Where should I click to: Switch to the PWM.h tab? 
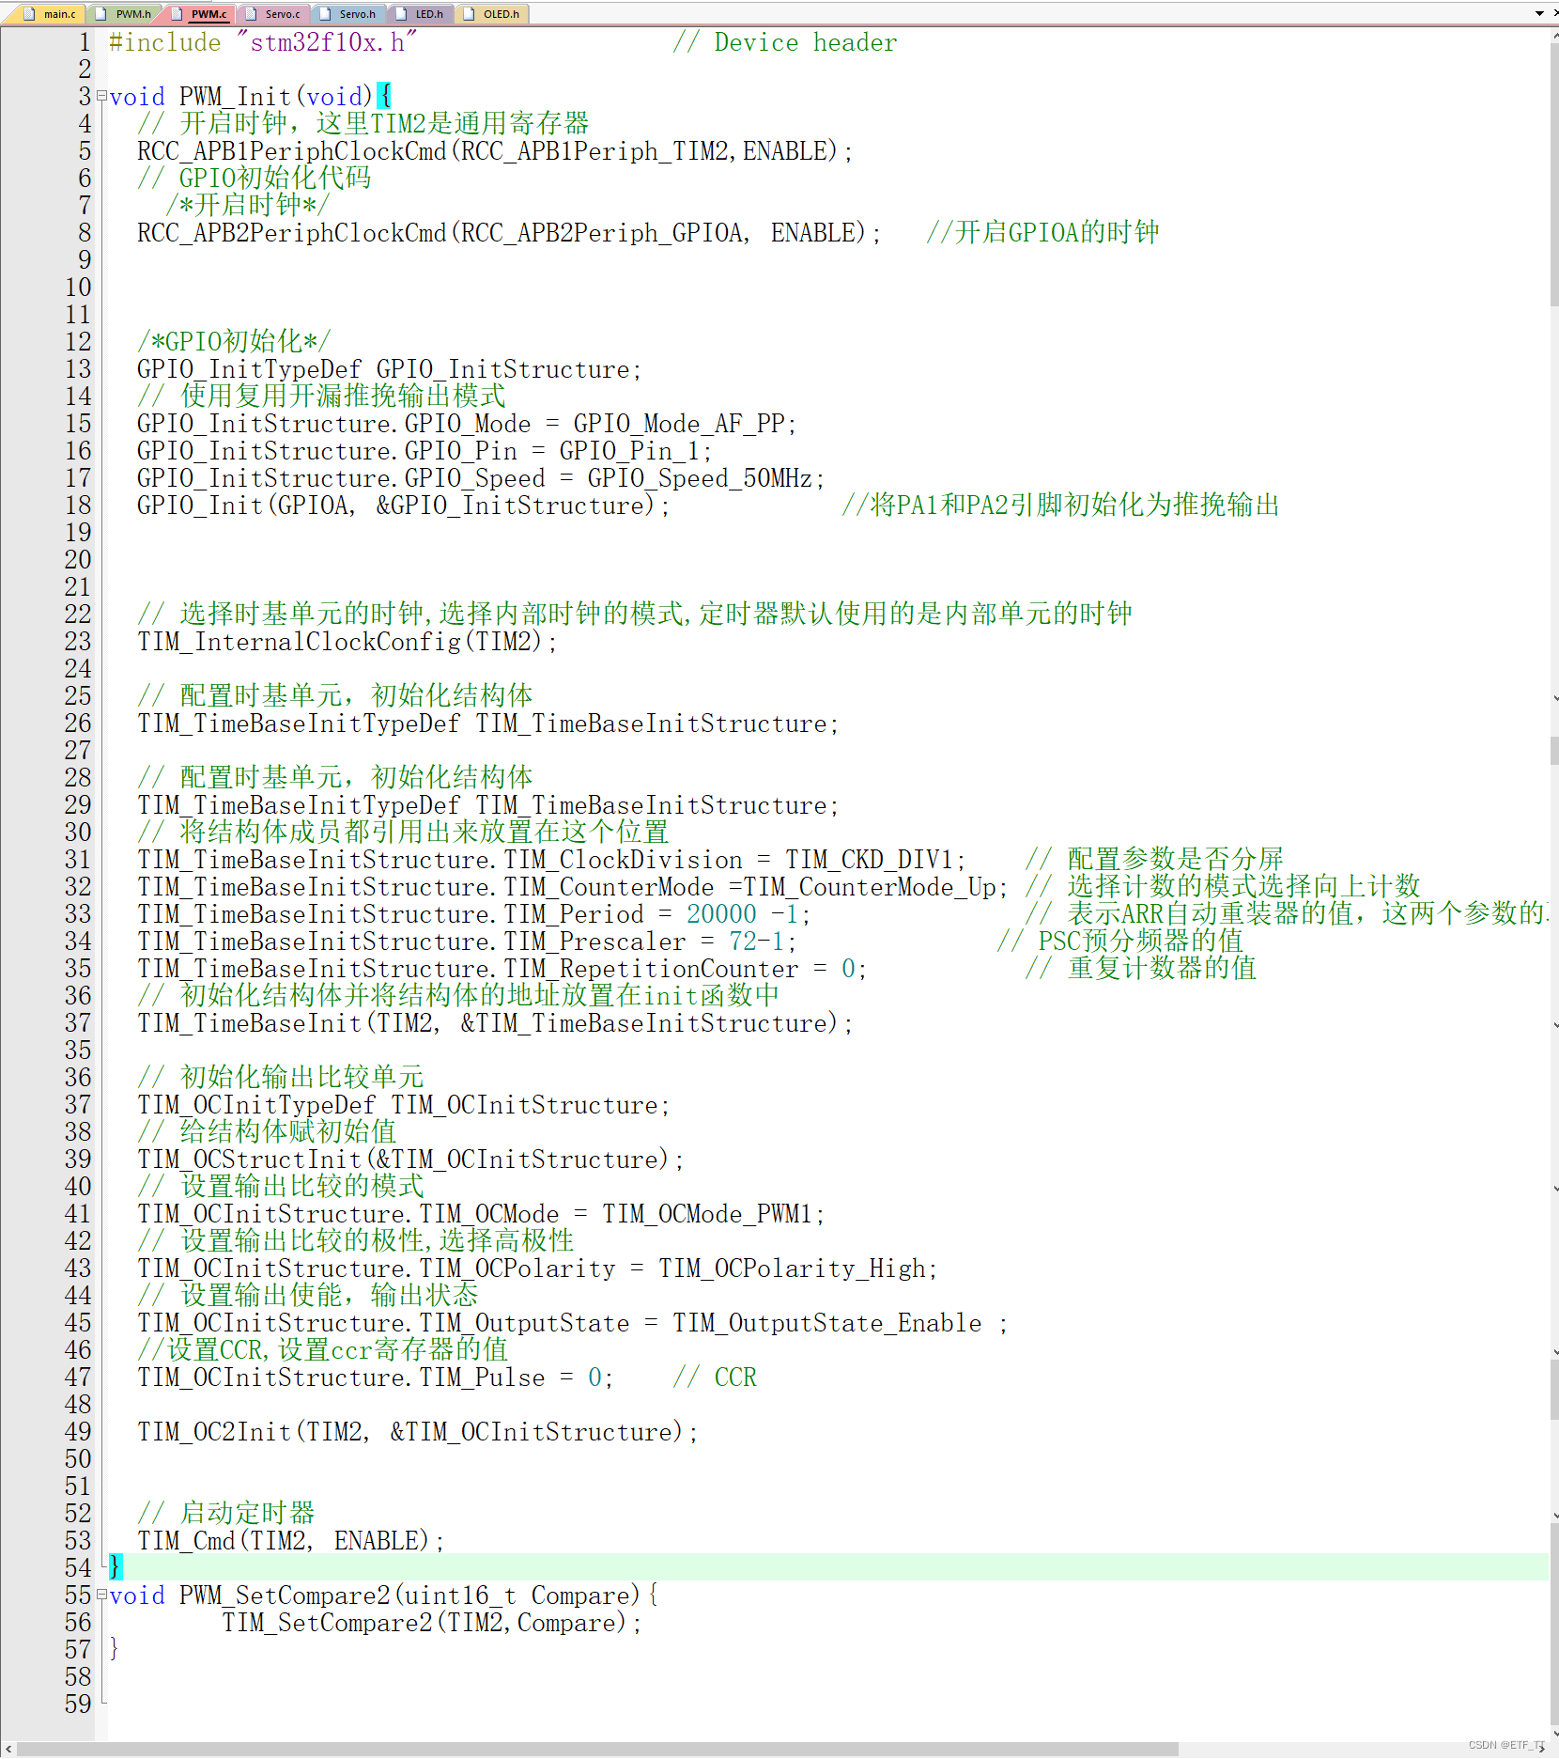click(x=125, y=13)
